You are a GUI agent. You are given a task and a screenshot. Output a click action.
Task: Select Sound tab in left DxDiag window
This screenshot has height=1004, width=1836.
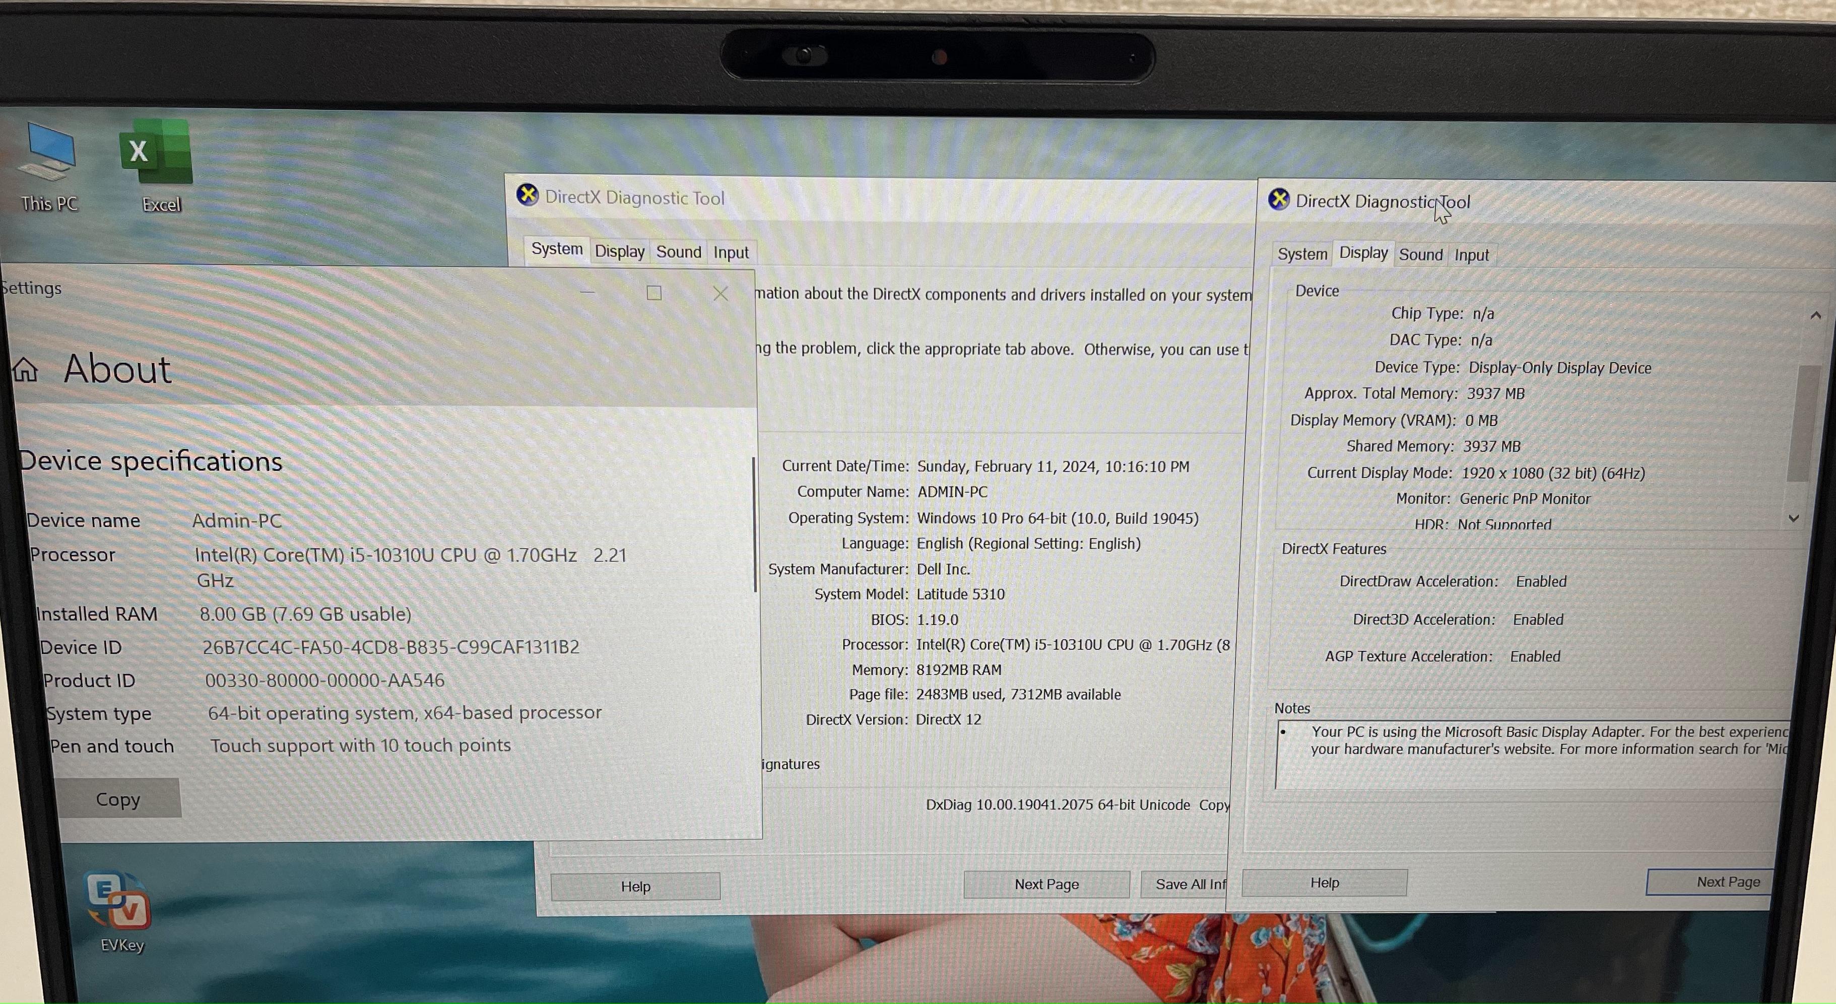pyautogui.click(x=679, y=251)
